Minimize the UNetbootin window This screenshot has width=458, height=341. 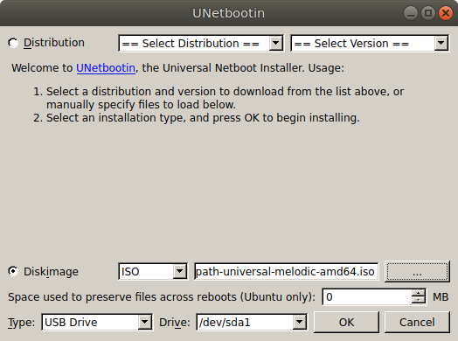pyautogui.click(x=411, y=13)
